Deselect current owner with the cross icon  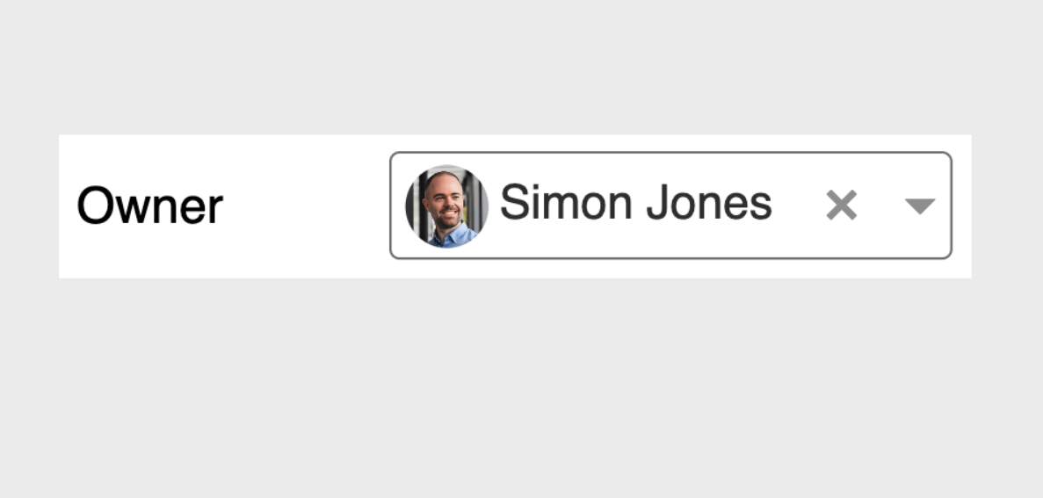click(x=841, y=206)
